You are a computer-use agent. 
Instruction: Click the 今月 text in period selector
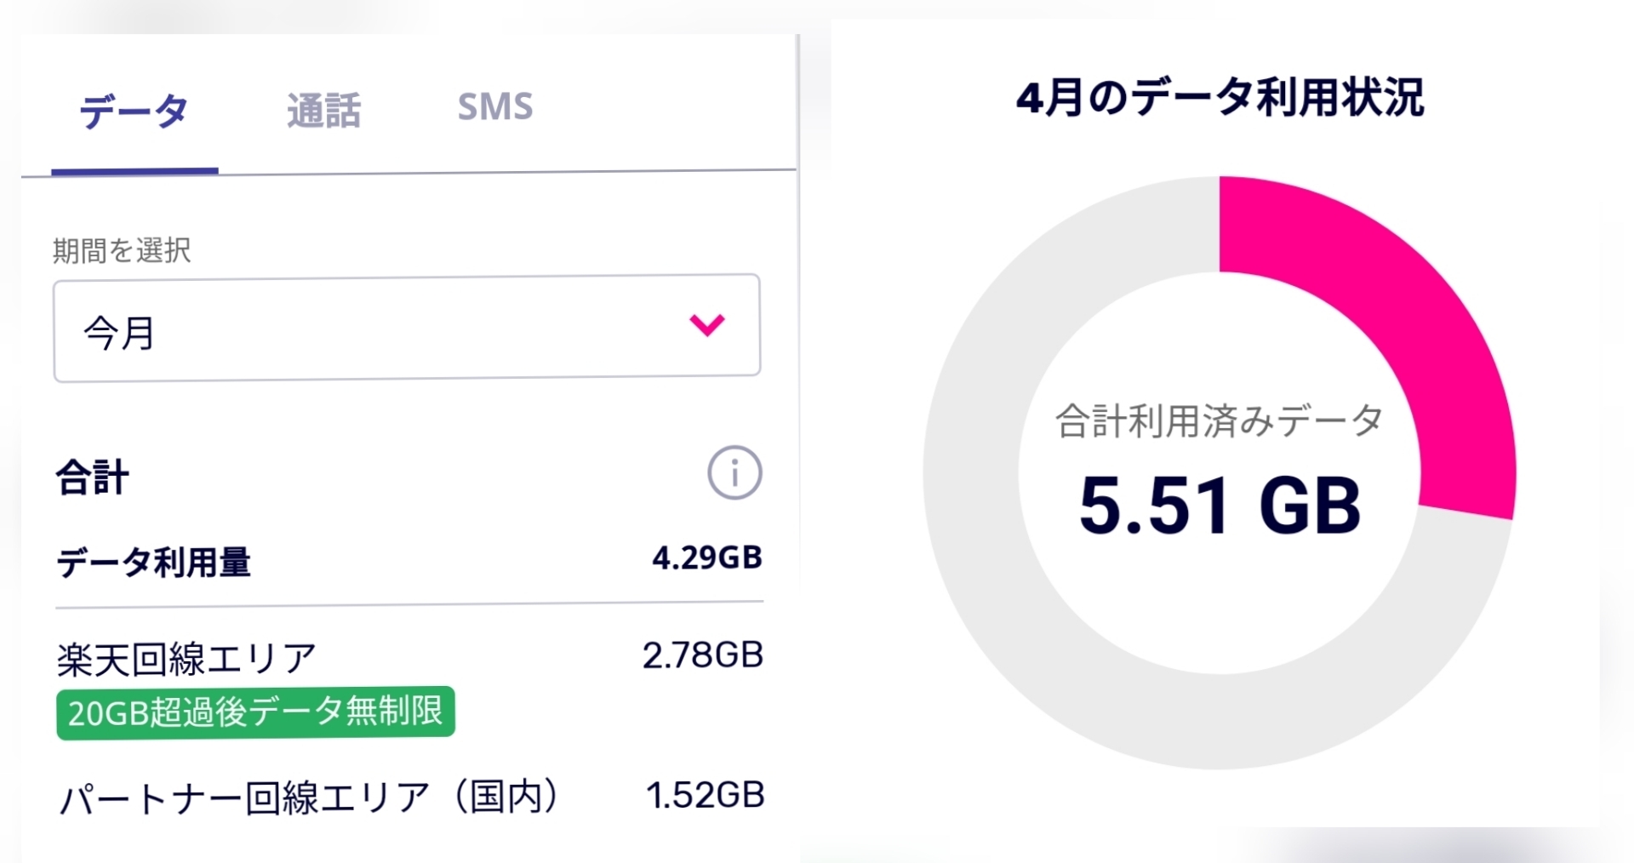[119, 332]
